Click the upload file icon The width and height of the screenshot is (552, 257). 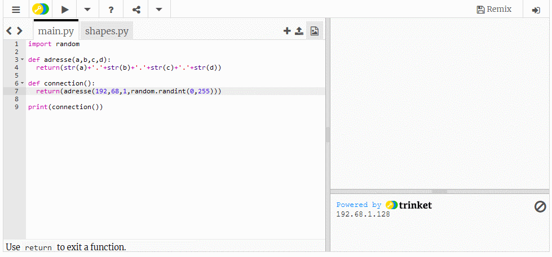coord(299,31)
